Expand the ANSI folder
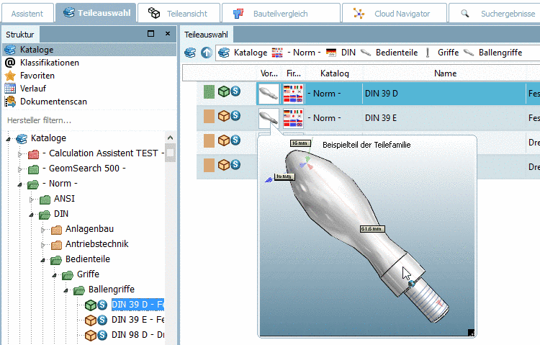Screen dimensions: 540x345 tap(32, 200)
